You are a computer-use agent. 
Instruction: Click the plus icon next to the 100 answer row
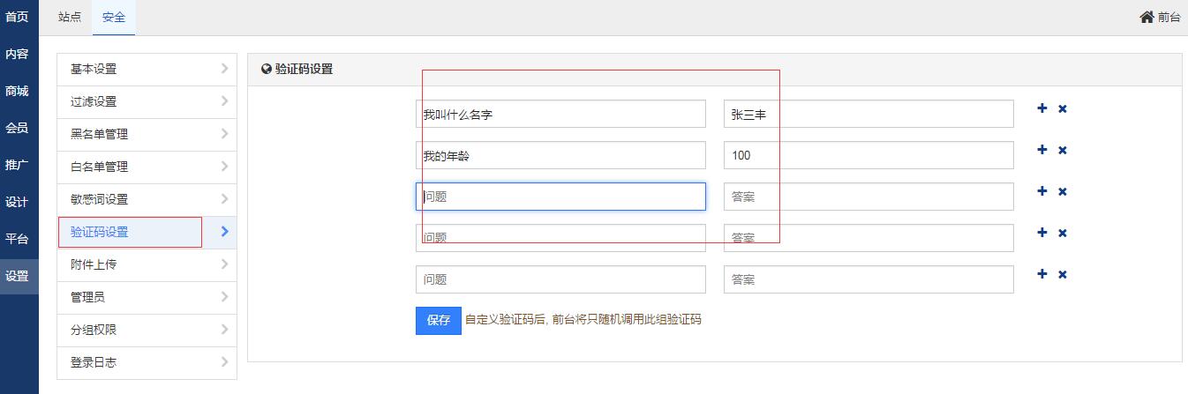(x=1041, y=150)
